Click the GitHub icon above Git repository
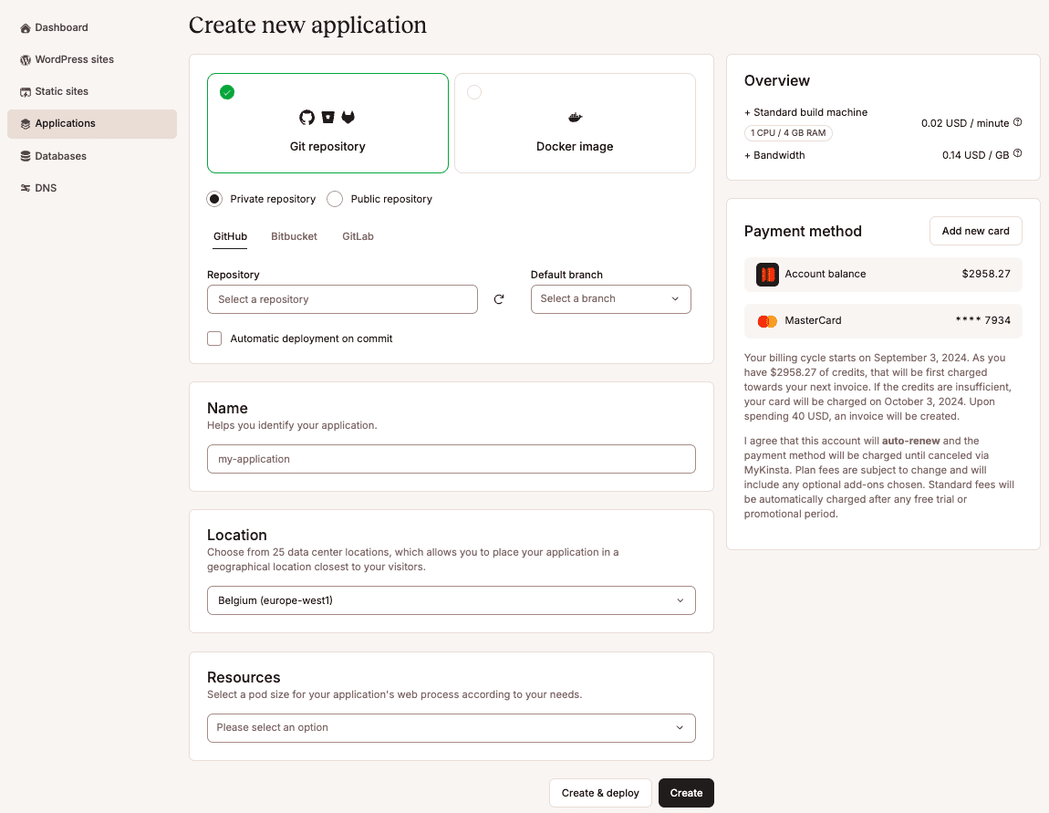The width and height of the screenshot is (1049, 813). 306,117
